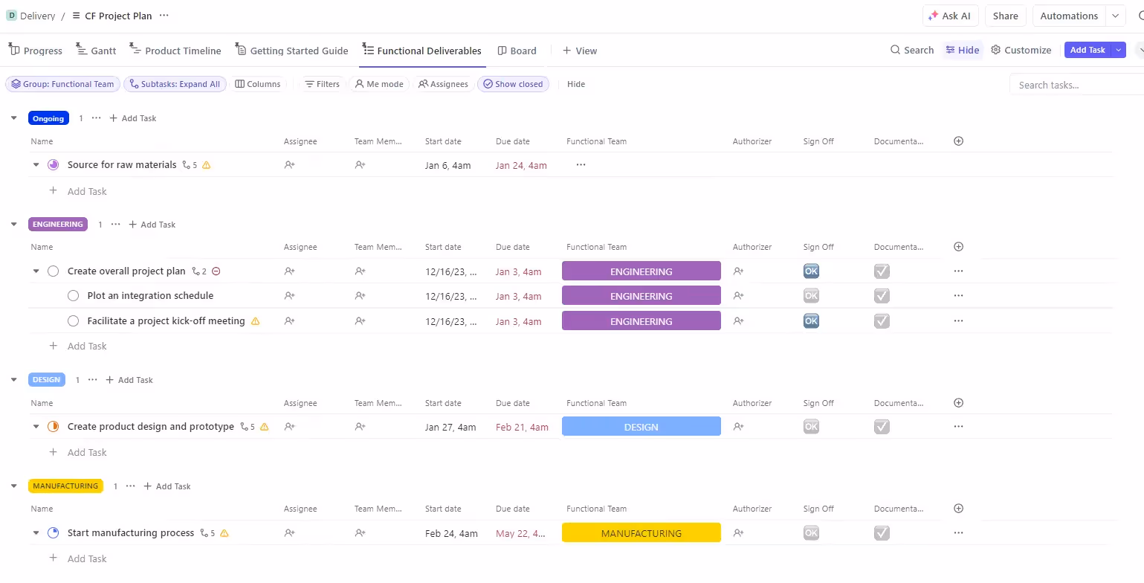Collapse the ENGINEERING group
The width and height of the screenshot is (1144, 583).
point(13,224)
